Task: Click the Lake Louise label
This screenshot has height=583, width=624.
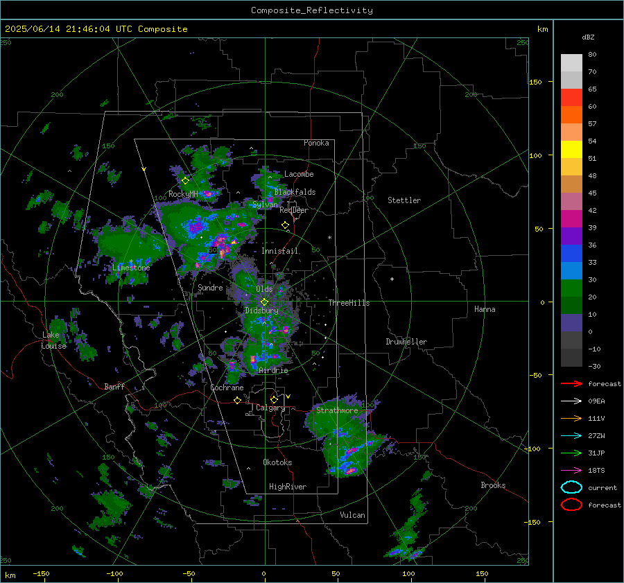Action: click(x=53, y=340)
